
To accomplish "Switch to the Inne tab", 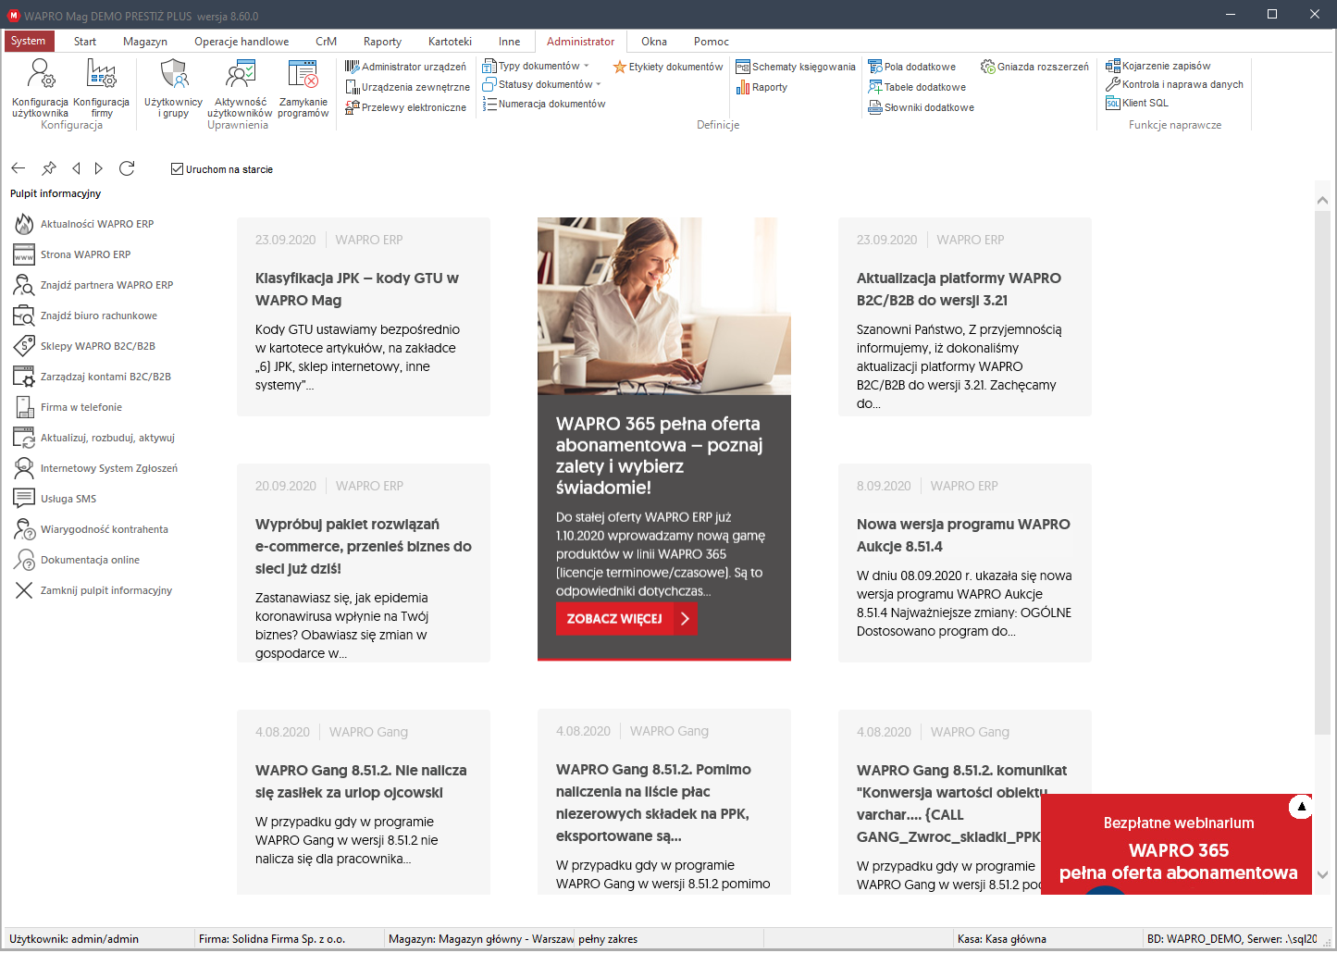I will [509, 42].
